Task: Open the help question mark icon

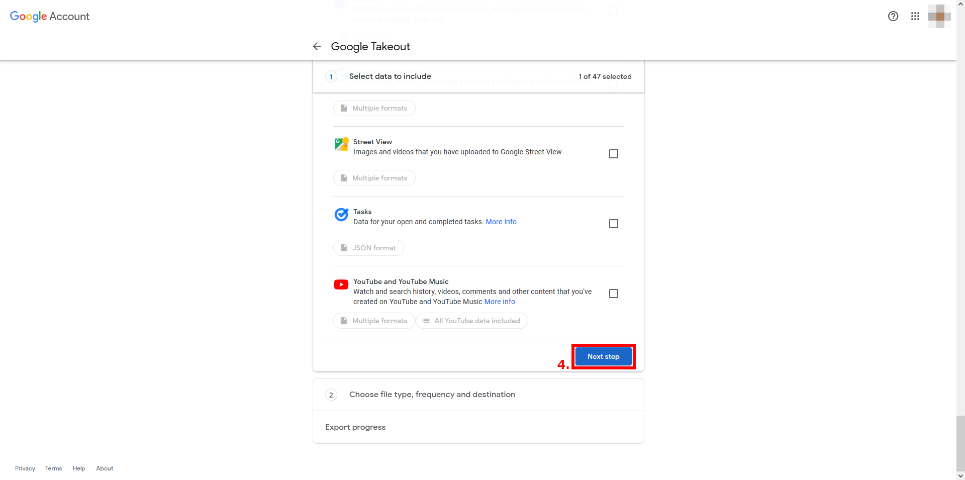Action: pos(893,16)
